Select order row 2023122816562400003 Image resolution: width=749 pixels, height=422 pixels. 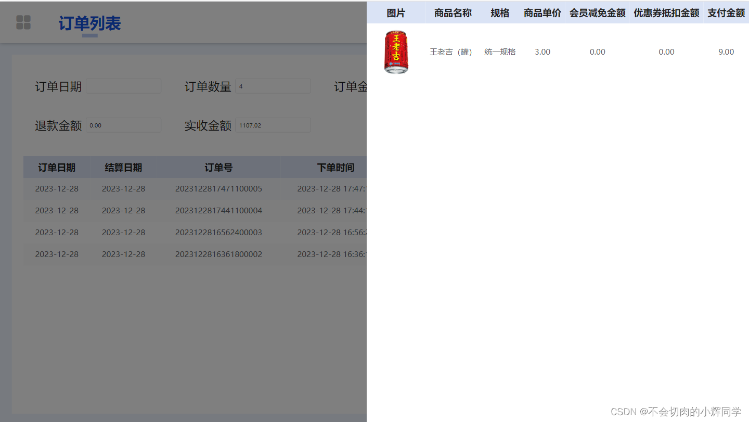(218, 232)
